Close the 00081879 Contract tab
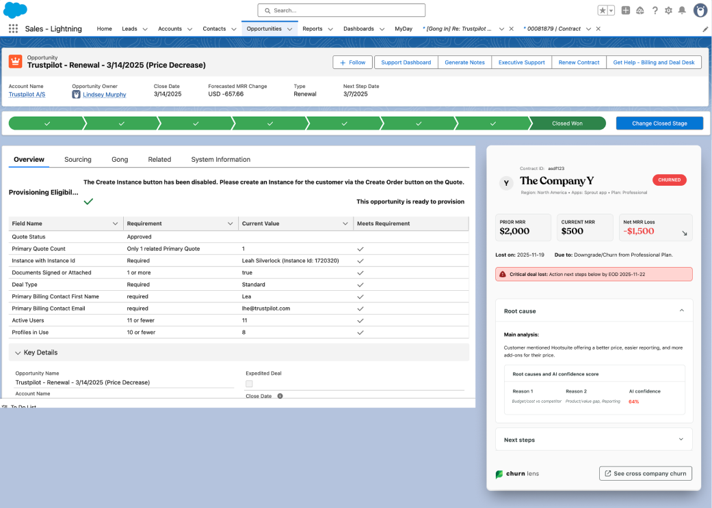This screenshot has height=508, width=712. (598, 29)
